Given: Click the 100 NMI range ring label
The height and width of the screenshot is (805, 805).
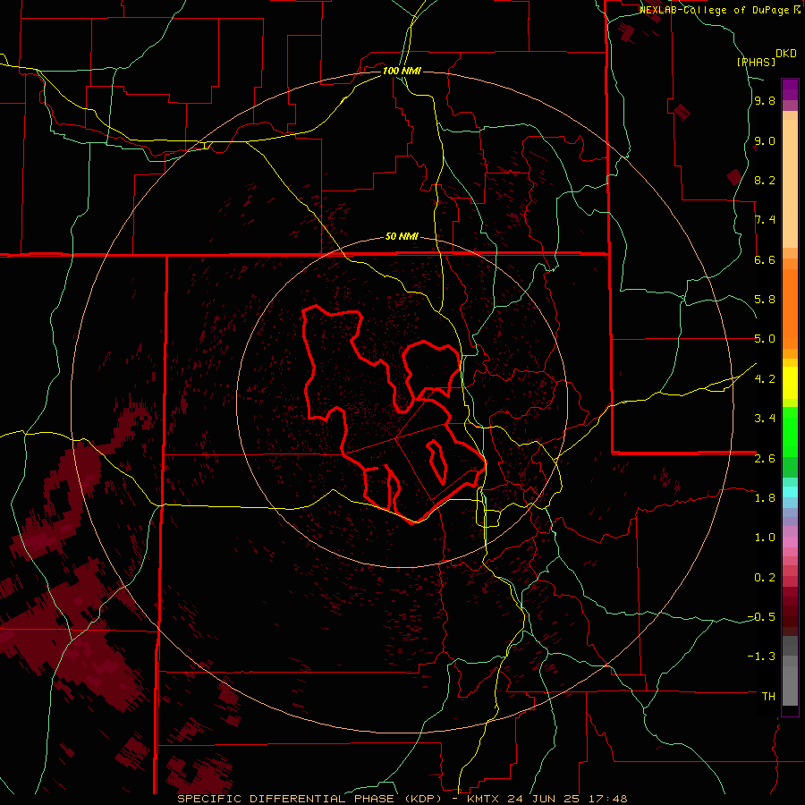Looking at the screenshot, I should [x=402, y=71].
